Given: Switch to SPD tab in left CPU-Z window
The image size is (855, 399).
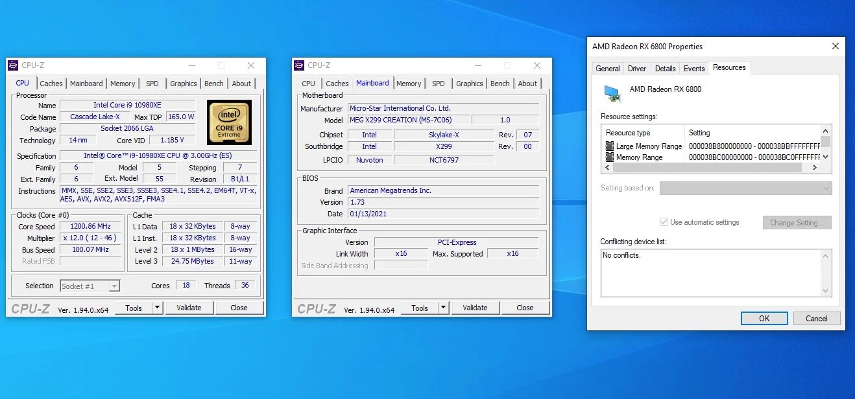Looking at the screenshot, I should click(152, 84).
